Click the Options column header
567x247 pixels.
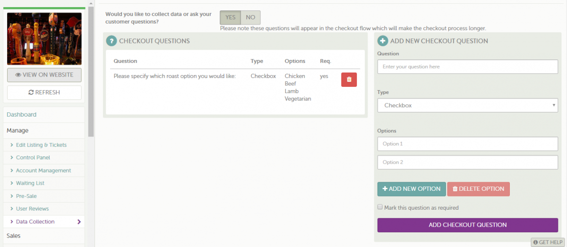coord(295,61)
